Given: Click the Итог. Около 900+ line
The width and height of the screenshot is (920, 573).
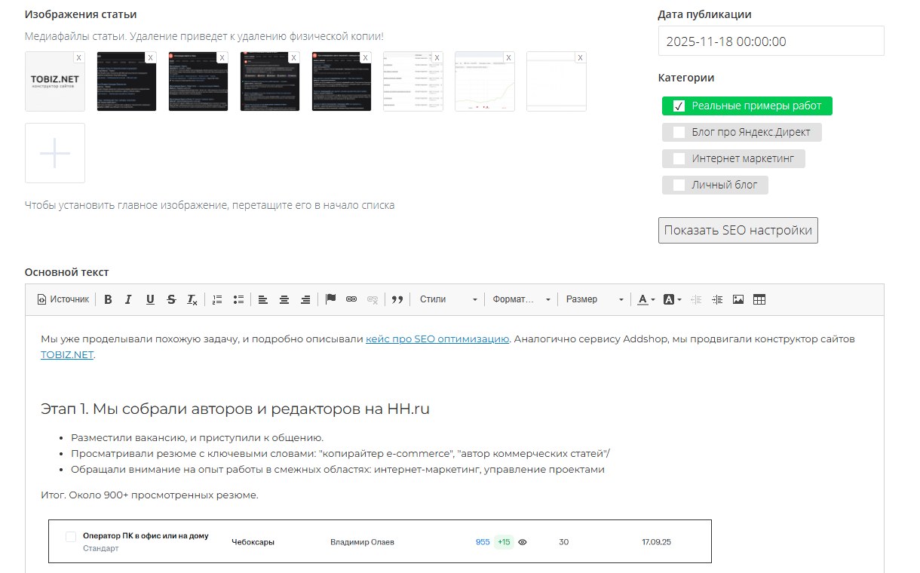Looking at the screenshot, I should click(x=149, y=495).
